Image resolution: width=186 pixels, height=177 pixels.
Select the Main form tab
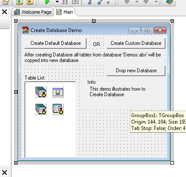(65, 12)
